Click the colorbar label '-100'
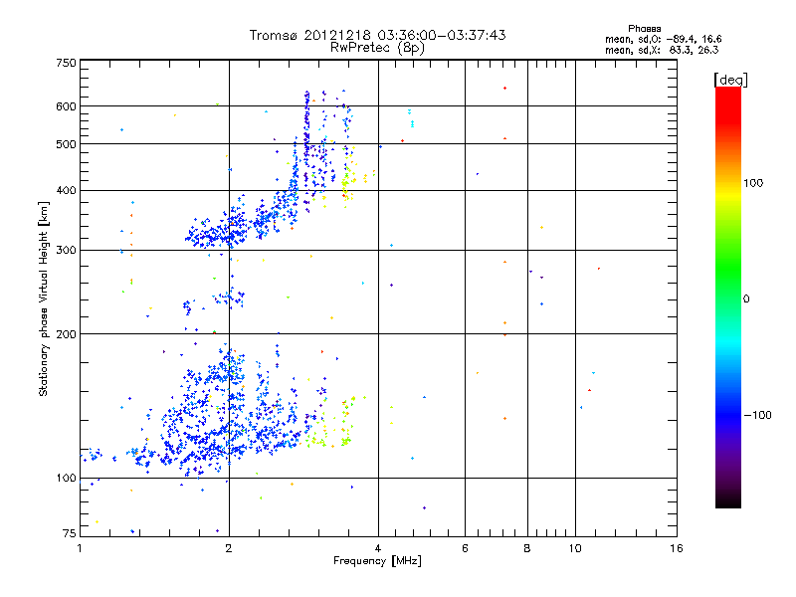This screenshot has width=796, height=597. click(x=757, y=415)
